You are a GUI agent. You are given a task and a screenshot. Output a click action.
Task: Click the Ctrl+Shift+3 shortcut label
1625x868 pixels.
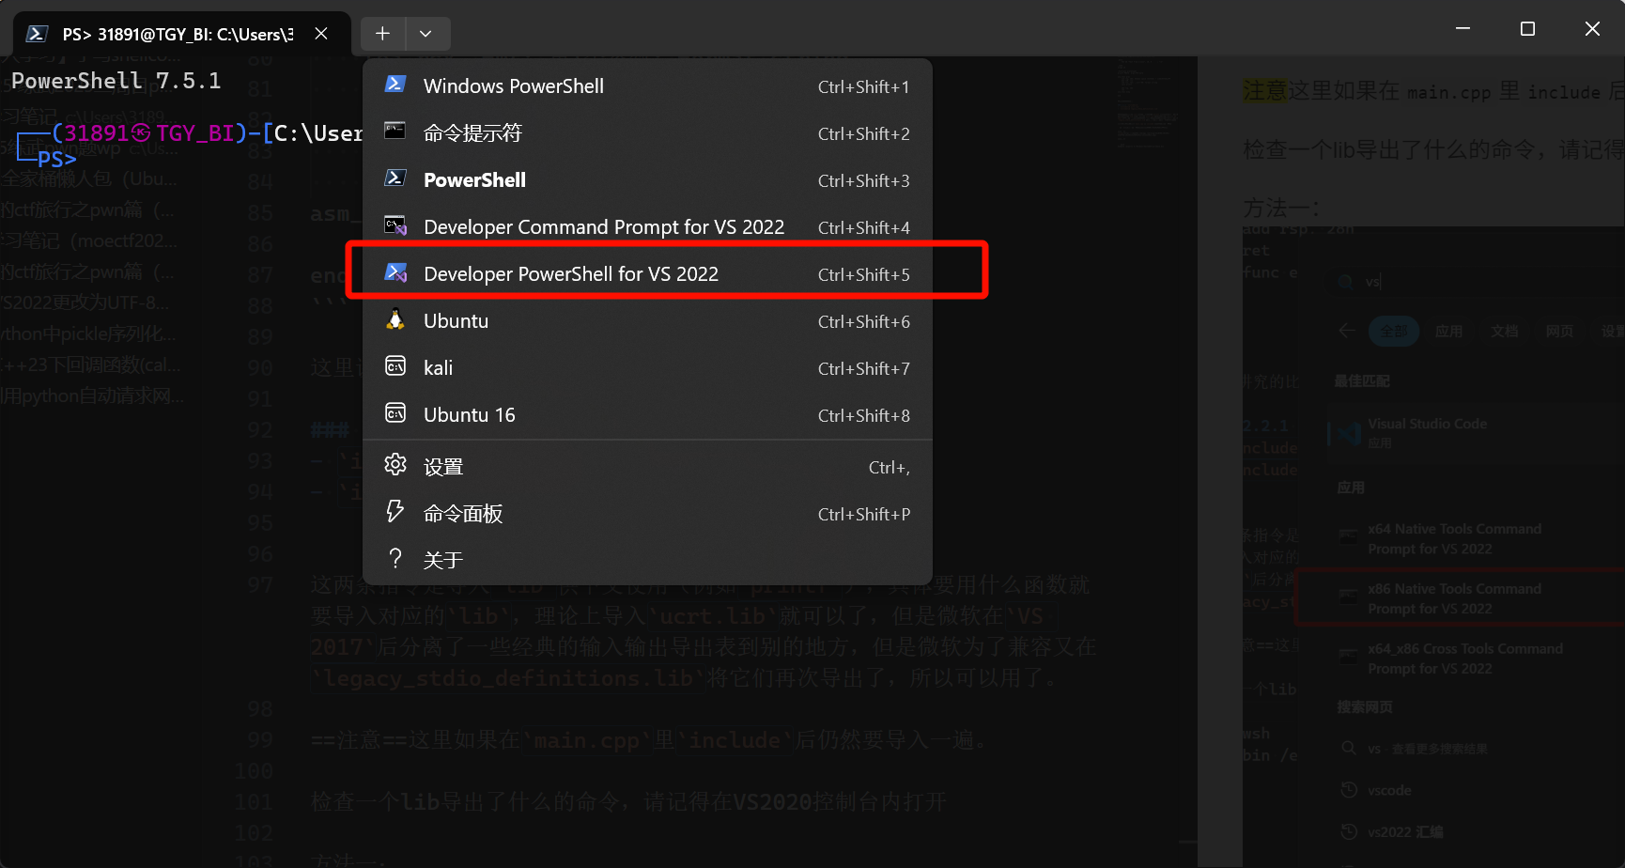click(x=863, y=180)
